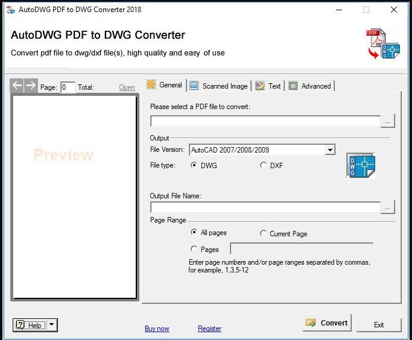The width and height of the screenshot is (412, 340).
Task: Focus the PDF file path field
Action: point(265,121)
